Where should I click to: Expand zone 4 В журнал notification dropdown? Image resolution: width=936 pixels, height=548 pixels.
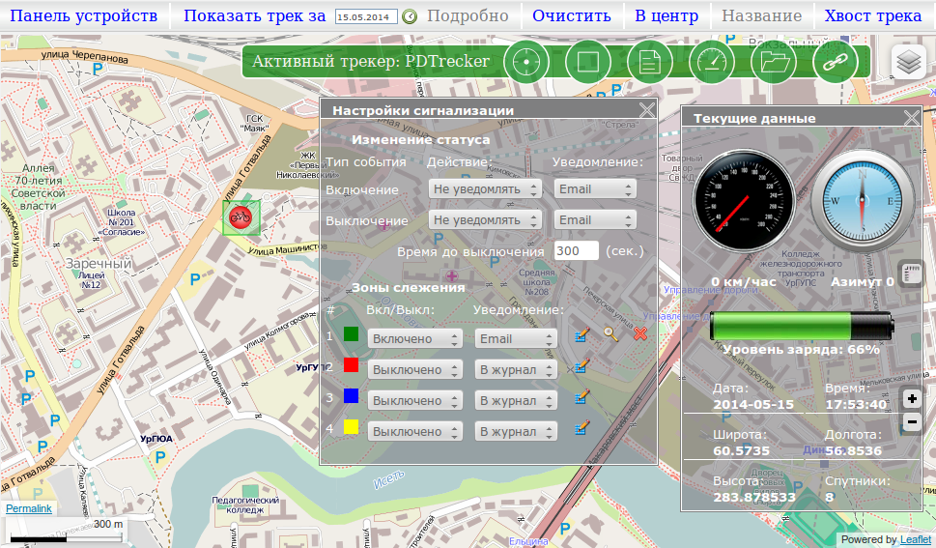tap(516, 431)
